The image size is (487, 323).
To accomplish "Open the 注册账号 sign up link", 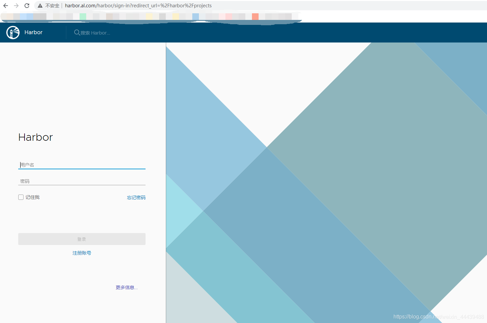I will pos(82,253).
